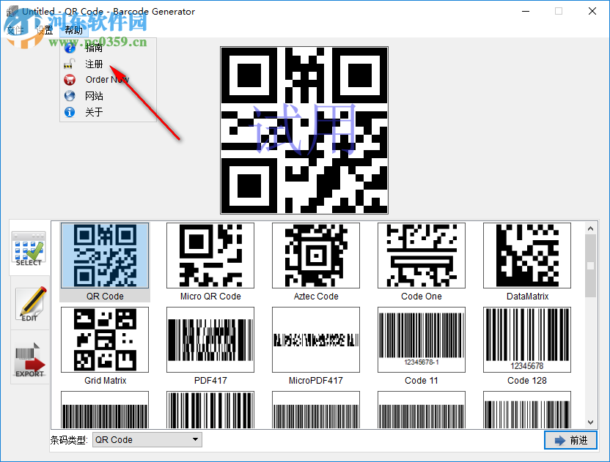Select the DataMatrix barcode type
Image resolution: width=610 pixels, height=462 pixels.
[526, 256]
